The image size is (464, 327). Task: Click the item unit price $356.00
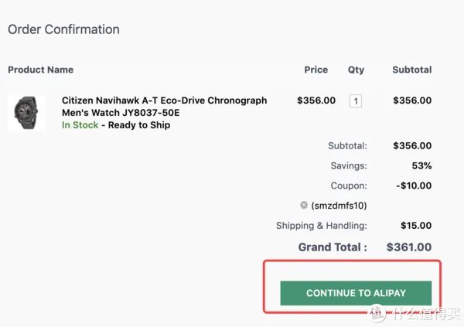(x=316, y=100)
